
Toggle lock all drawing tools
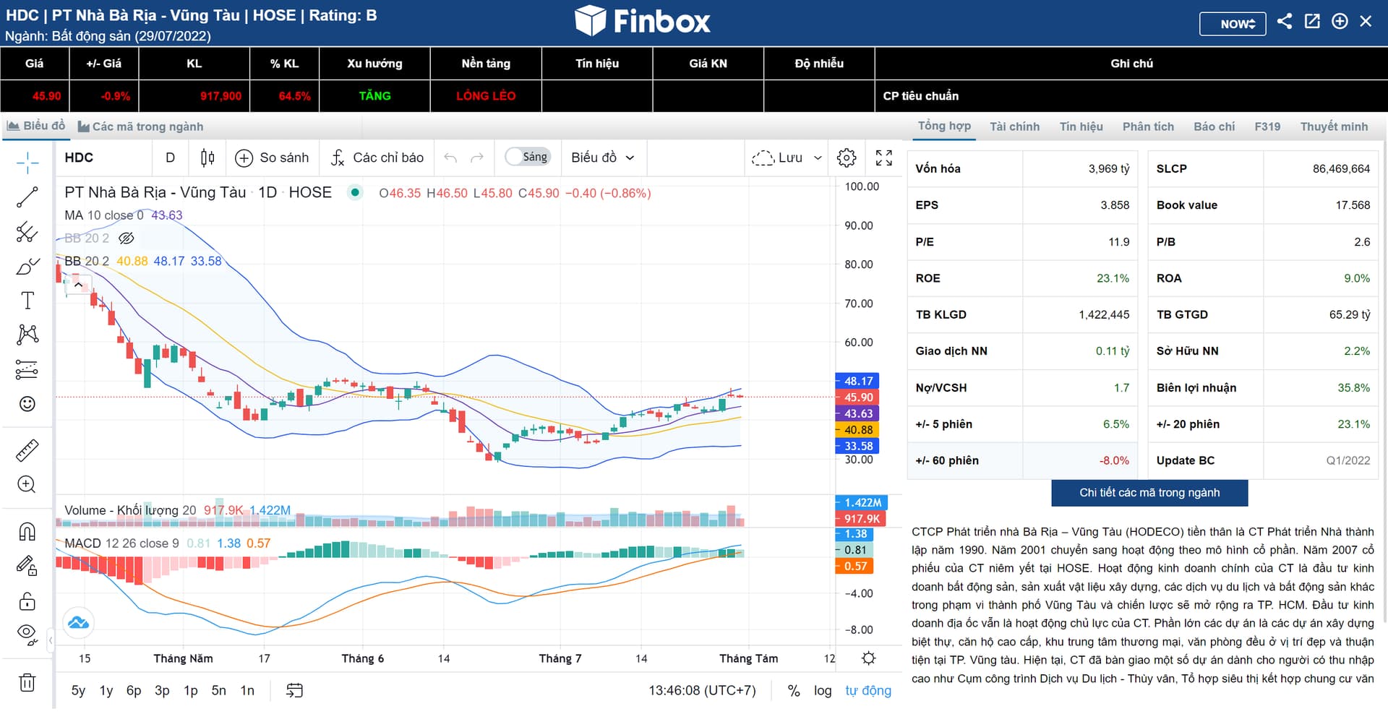[27, 601]
